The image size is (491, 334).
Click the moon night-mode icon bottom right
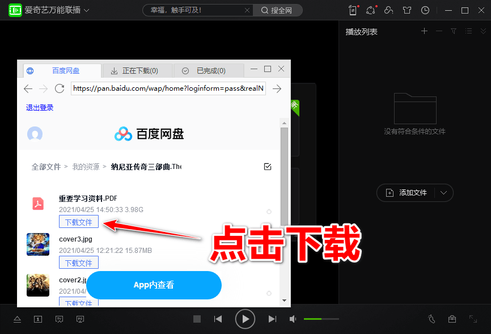[x=431, y=319]
